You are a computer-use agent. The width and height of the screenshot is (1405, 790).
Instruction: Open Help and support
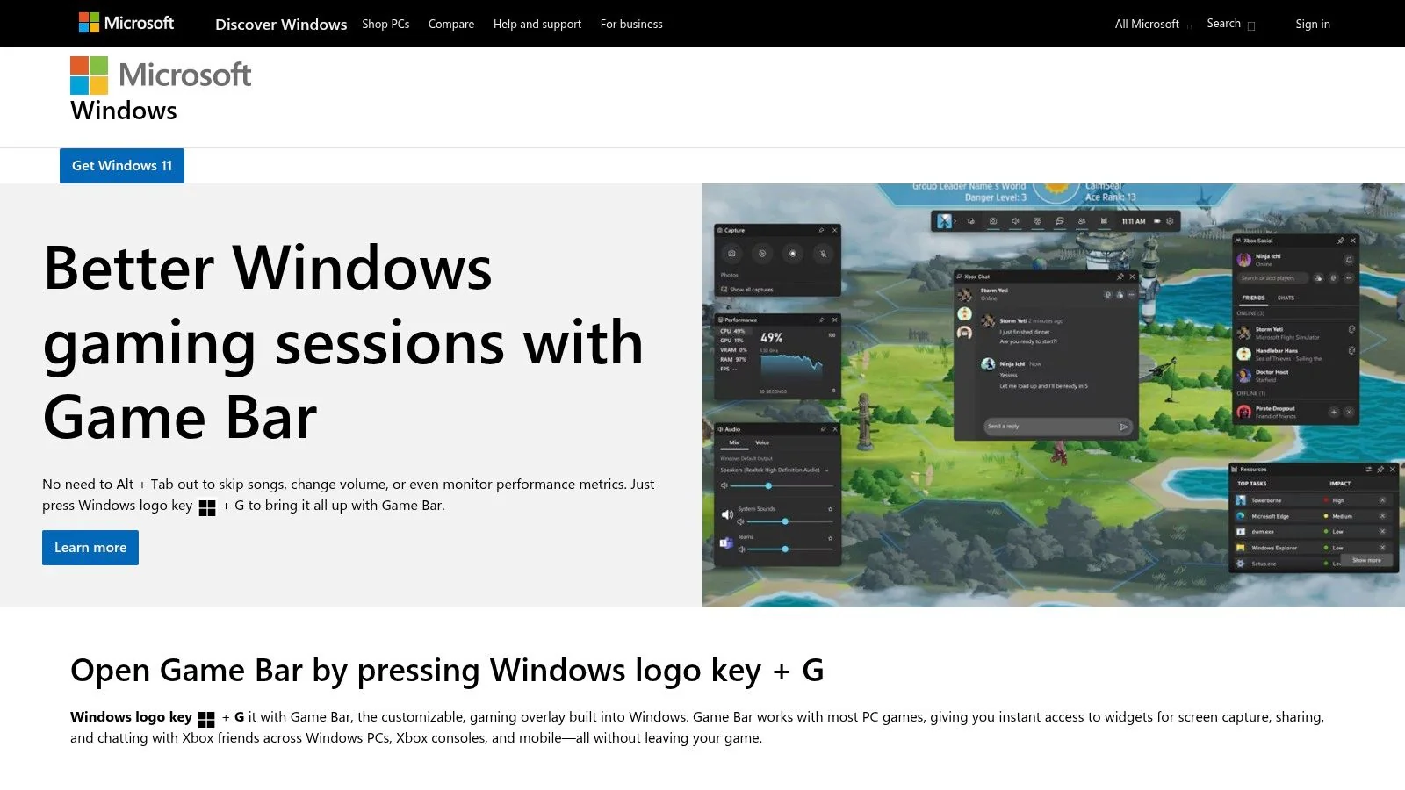tap(537, 24)
